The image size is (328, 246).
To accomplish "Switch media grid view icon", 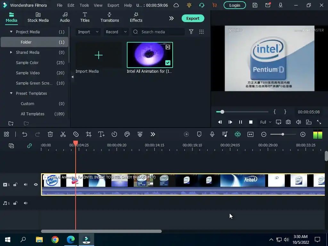I will (x=201, y=32).
